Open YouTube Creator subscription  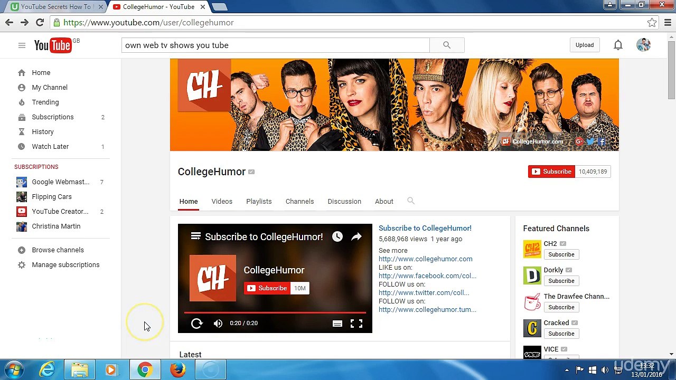coord(61,212)
